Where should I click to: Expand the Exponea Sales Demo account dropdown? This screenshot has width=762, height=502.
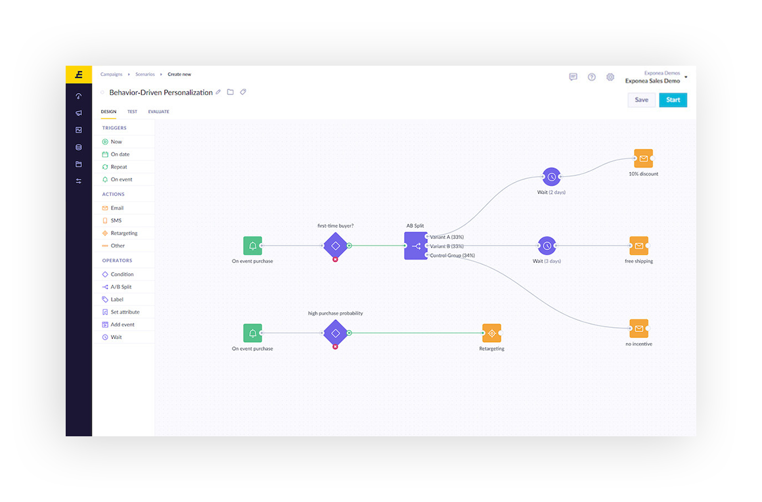tap(686, 78)
